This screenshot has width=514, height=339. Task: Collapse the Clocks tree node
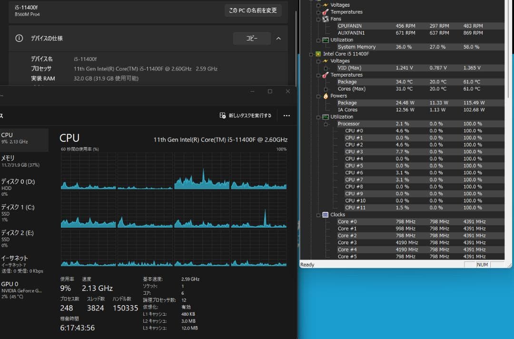point(318,215)
